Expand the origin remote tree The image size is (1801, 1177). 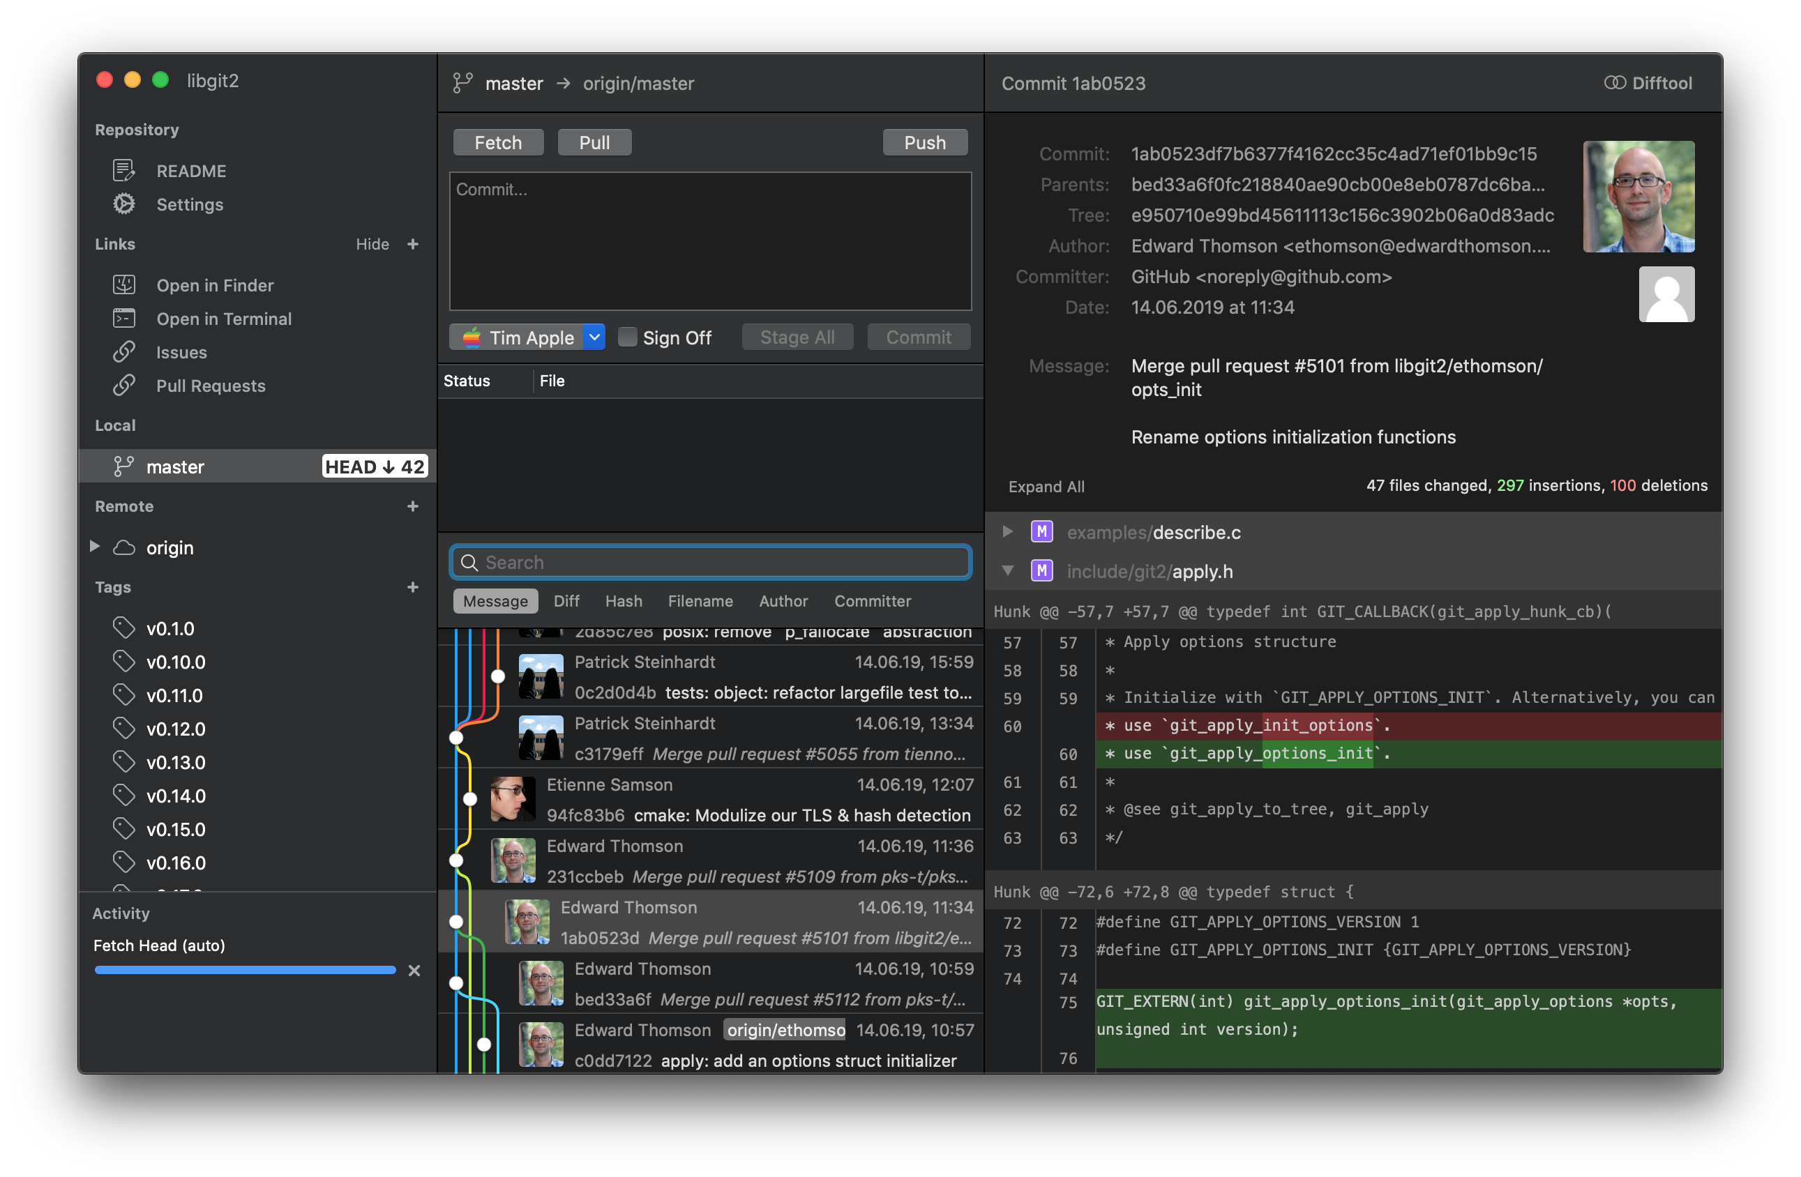(96, 546)
